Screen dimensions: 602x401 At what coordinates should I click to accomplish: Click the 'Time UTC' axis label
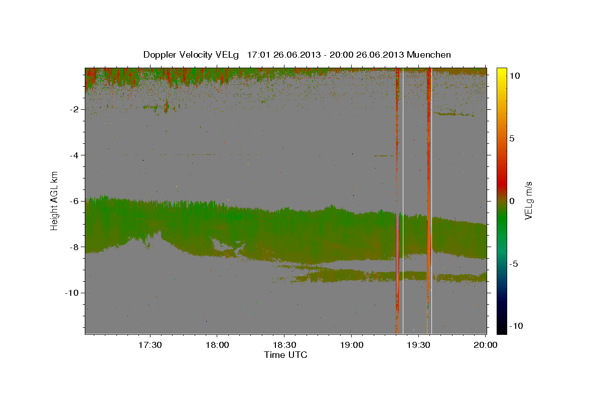(285, 355)
